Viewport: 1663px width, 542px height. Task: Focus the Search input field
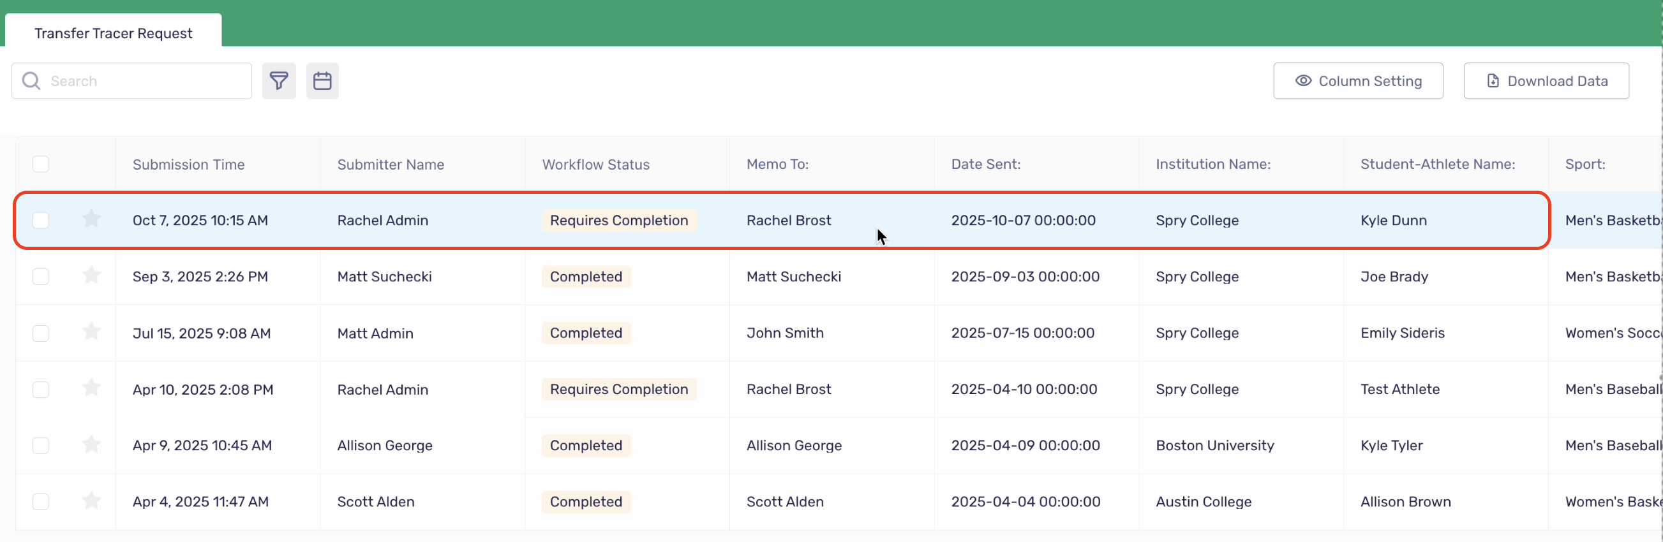[x=131, y=80]
